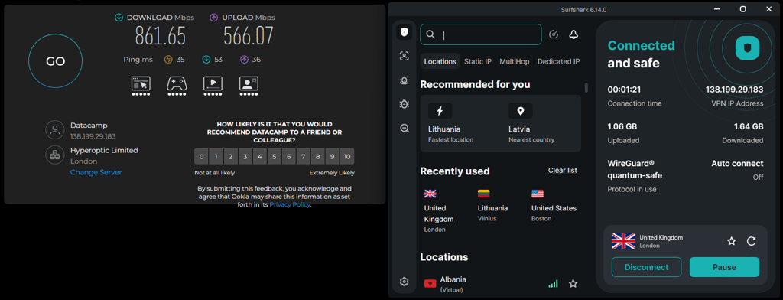Image resolution: width=783 pixels, height=300 pixels.
Task: Open the Surfshark Search sidebar icon
Action: click(x=404, y=128)
